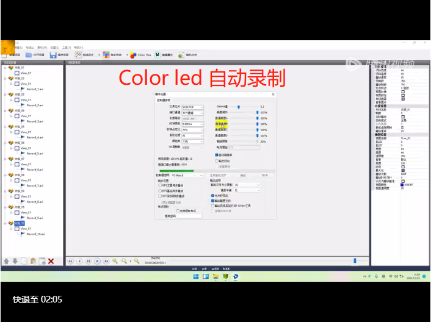Viewport: 431px width, 322px height.
Task: Open File Explorer from the taskbar
Action: click(215, 276)
